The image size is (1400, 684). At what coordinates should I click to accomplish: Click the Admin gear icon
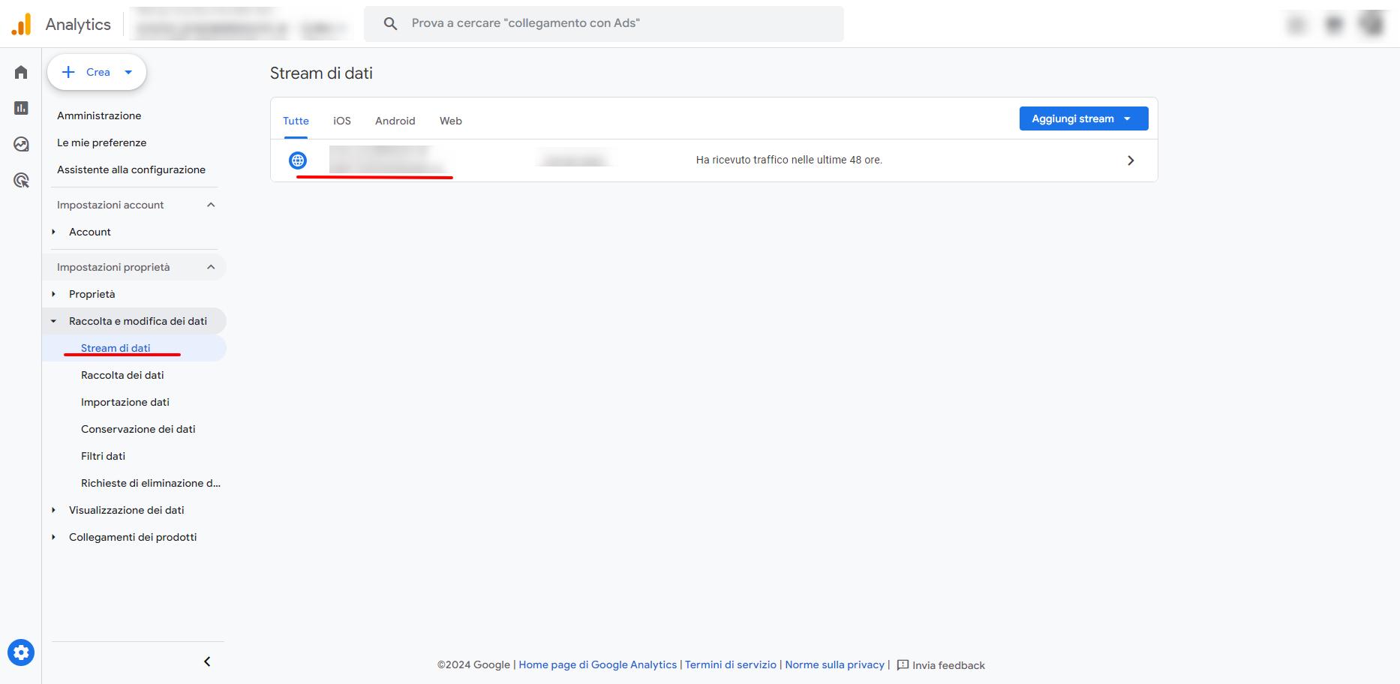pos(21,652)
